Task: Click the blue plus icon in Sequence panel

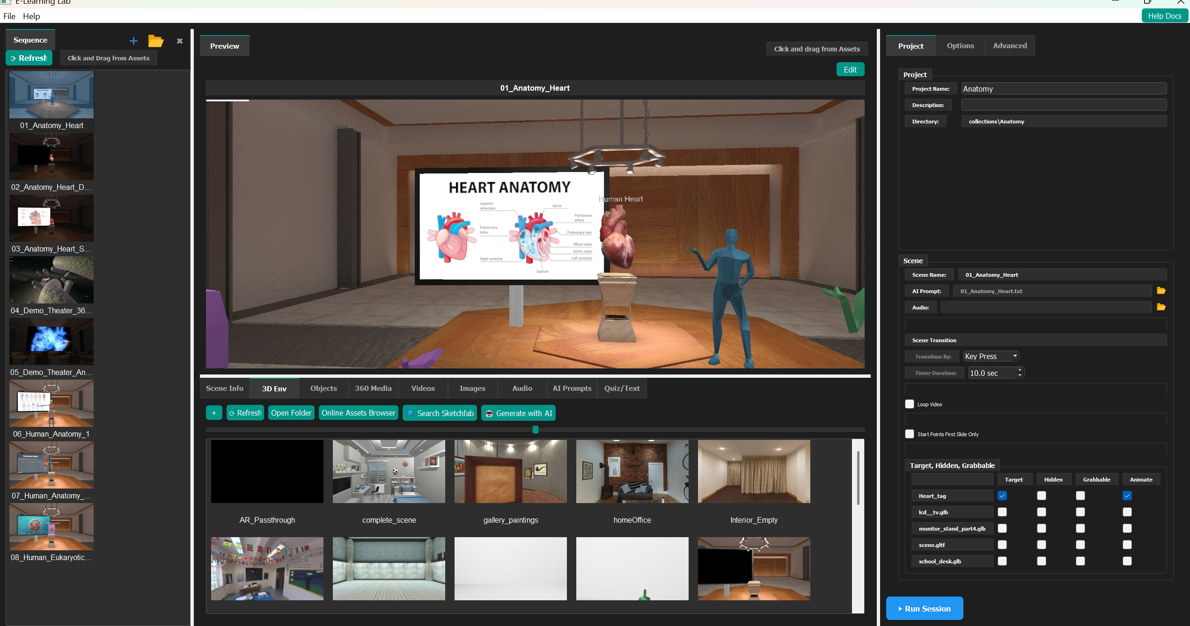Action: pyautogui.click(x=133, y=41)
